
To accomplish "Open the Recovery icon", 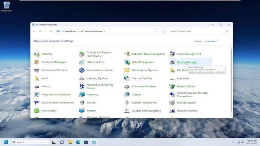I will coord(82,94).
